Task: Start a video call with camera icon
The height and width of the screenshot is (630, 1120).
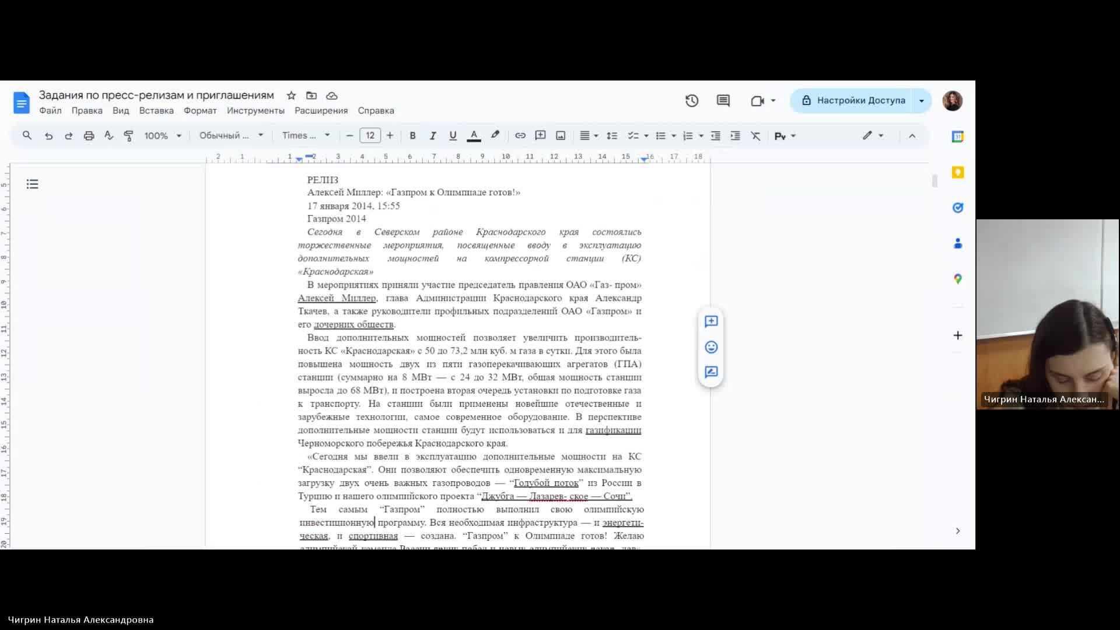Action: 757,101
